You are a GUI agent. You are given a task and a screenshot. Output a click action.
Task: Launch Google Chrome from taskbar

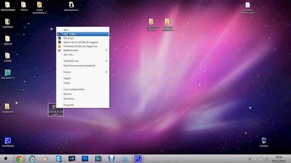pos(19,159)
